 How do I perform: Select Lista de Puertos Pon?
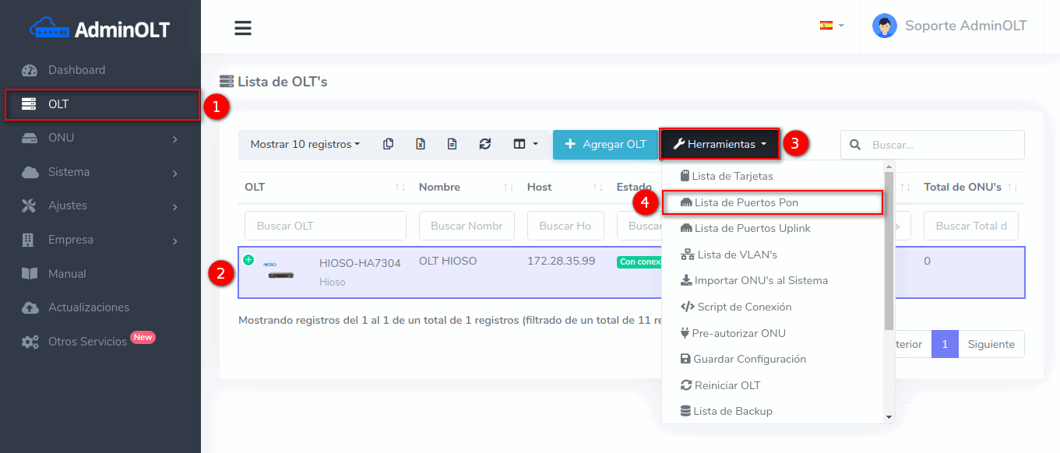(x=745, y=202)
